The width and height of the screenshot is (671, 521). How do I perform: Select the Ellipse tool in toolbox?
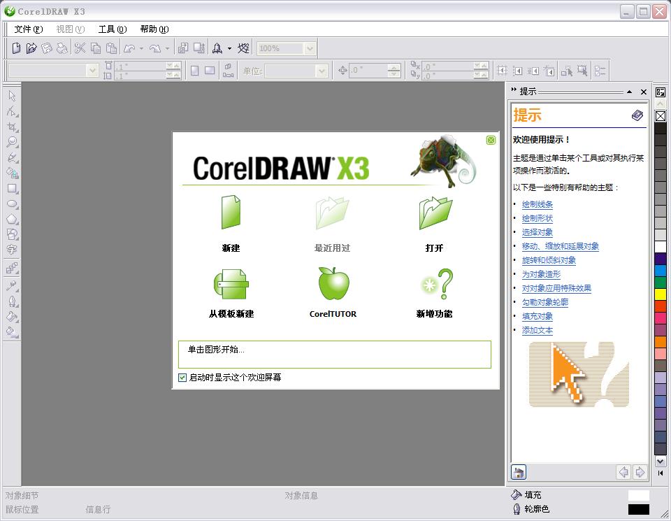click(12, 204)
